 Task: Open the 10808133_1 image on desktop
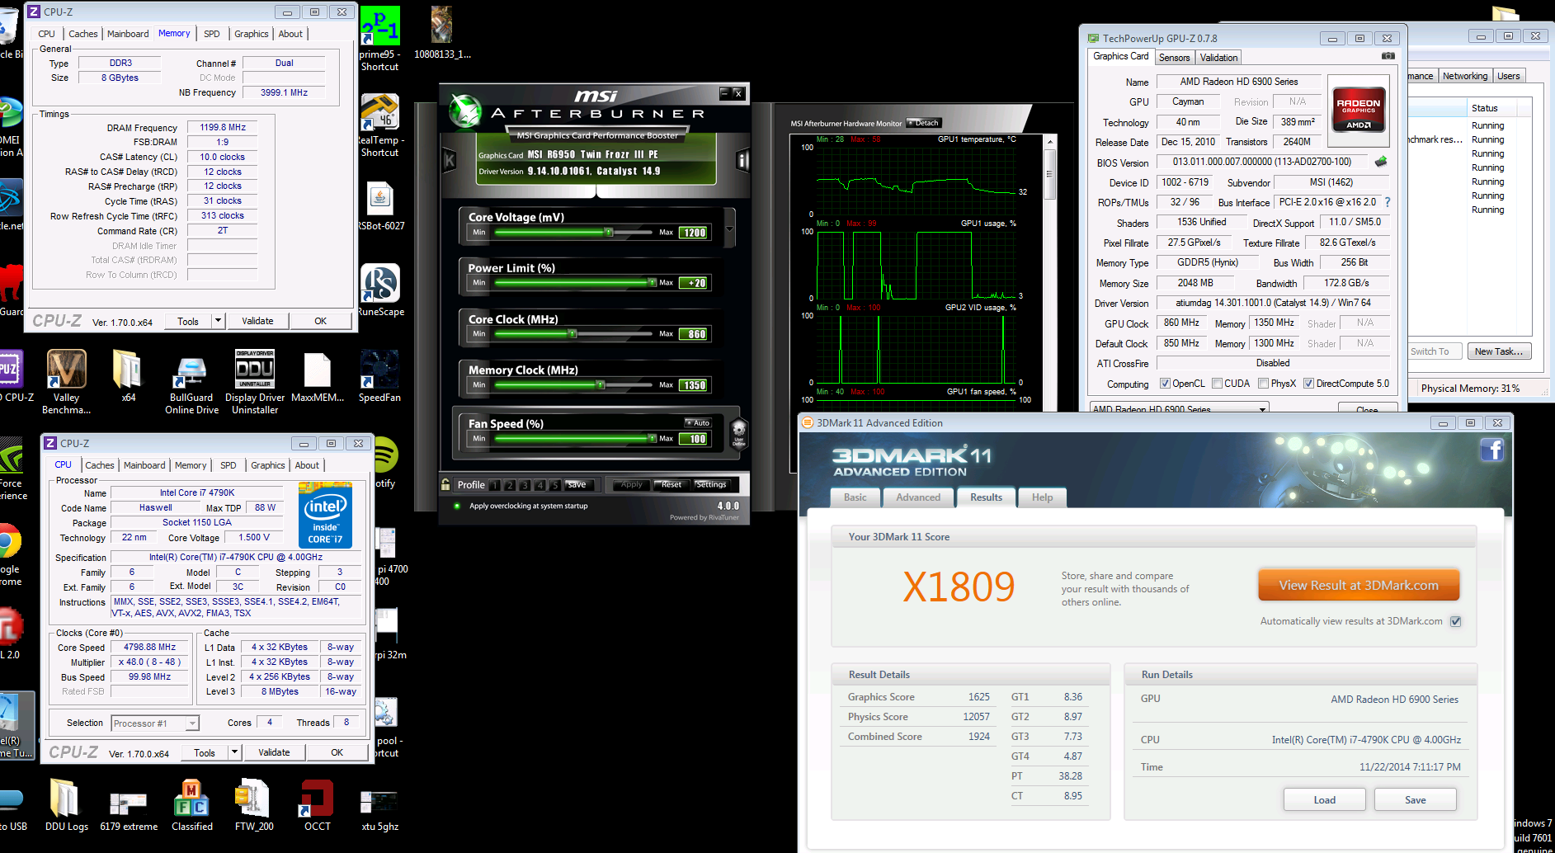[442, 33]
